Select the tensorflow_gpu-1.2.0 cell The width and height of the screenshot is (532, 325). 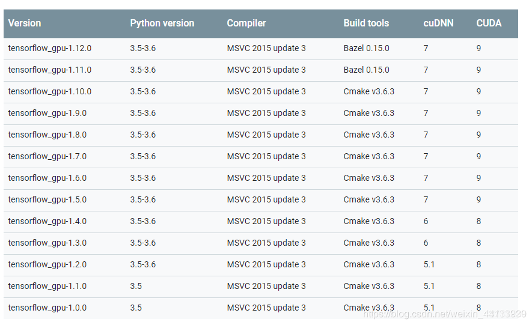point(47,264)
